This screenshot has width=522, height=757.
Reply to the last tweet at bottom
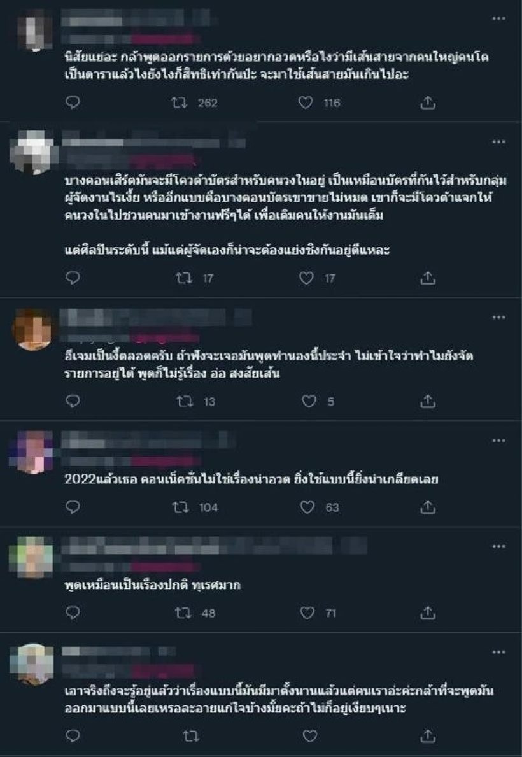[73, 736]
